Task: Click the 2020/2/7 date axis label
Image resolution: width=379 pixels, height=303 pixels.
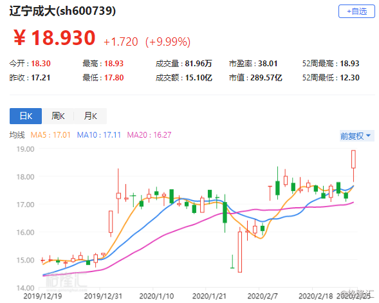Action: tap(263, 296)
